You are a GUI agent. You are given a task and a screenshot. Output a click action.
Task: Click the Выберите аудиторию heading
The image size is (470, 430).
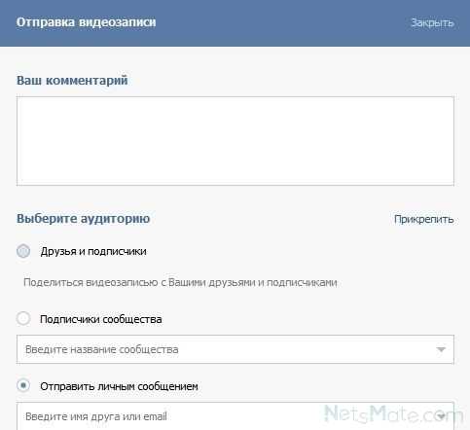tap(84, 219)
